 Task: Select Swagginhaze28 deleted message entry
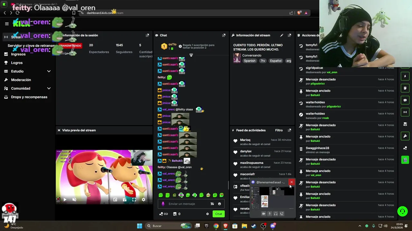pyautogui.click(x=346, y=150)
